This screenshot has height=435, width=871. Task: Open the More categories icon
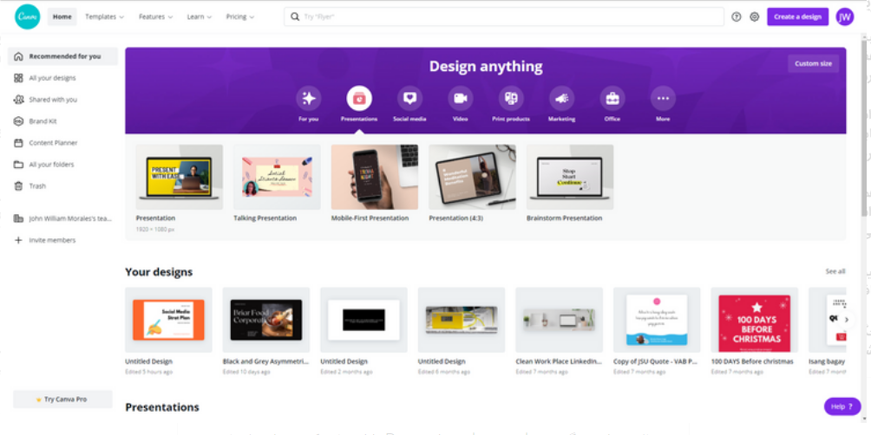663,98
